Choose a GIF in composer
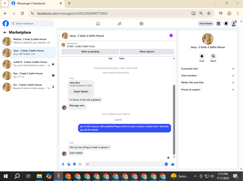243x181 pixels. pos(80,164)
